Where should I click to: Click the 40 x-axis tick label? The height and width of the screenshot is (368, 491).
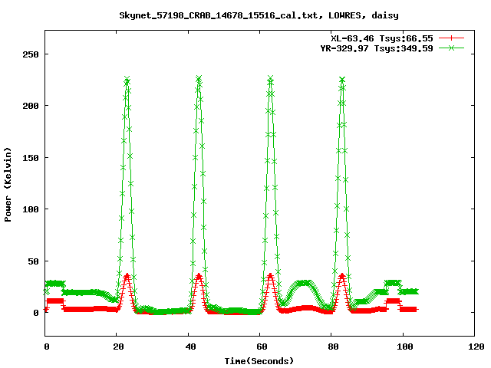(x=190, y=347)
